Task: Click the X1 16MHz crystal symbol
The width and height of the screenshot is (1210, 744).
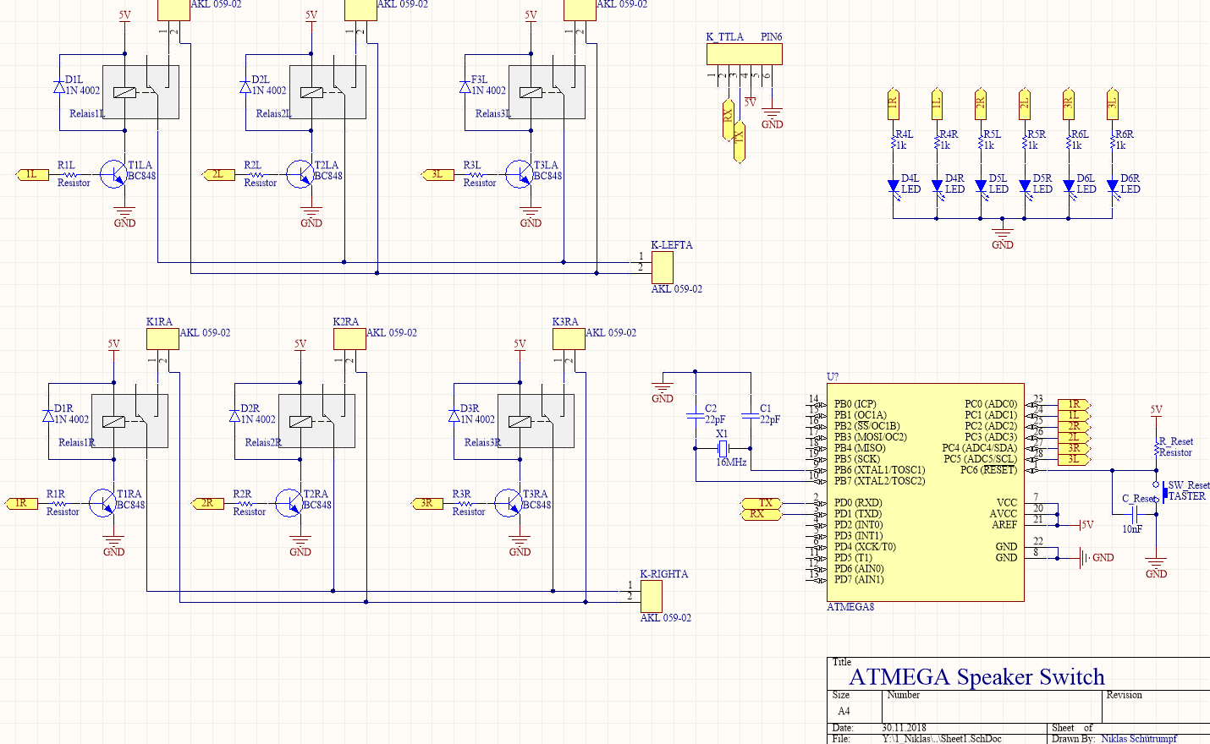Action: pos(723,448)
